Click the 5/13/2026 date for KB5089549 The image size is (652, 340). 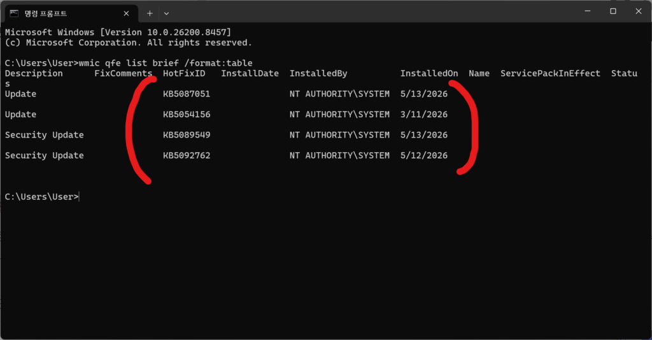click(424, 135)
